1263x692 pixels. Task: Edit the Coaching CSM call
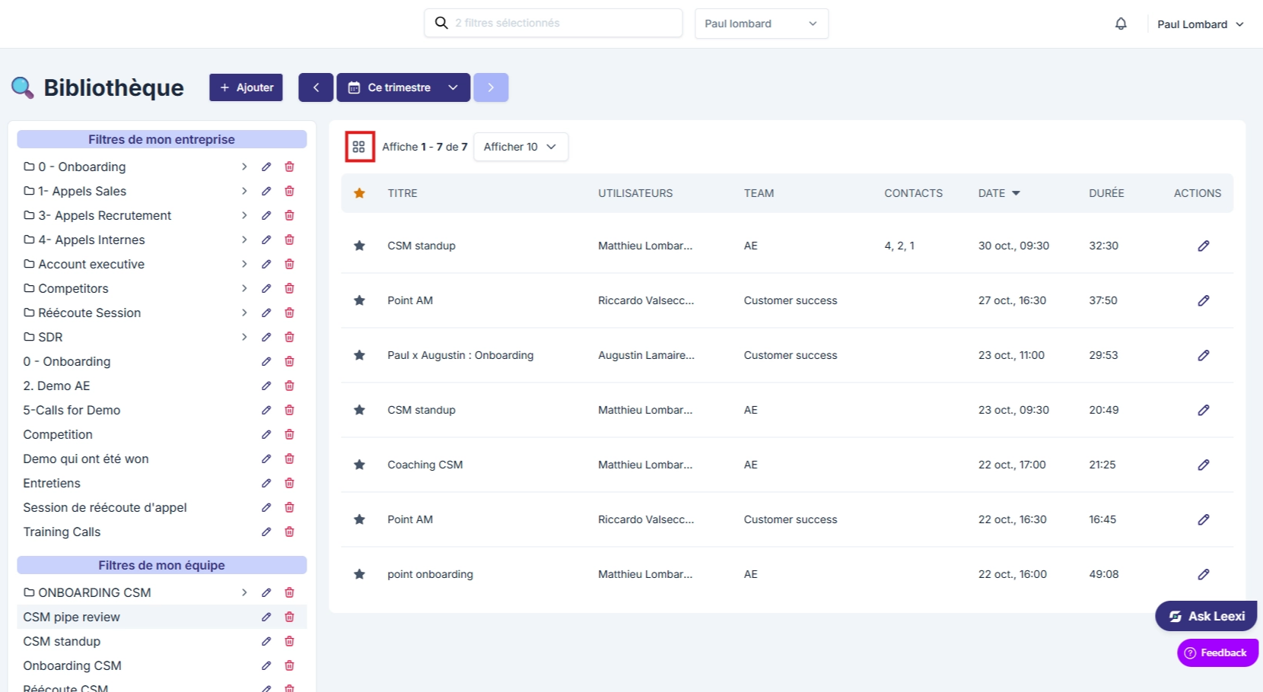coord(1204,465)
